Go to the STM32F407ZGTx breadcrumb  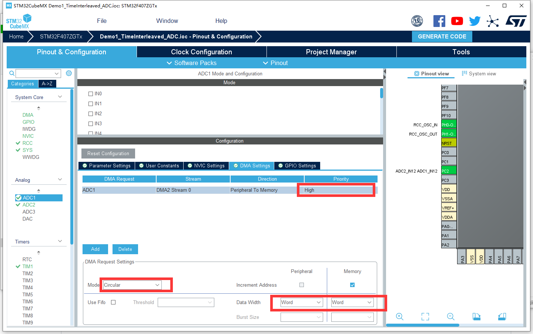pyautogui.click(x=61, y=37)
